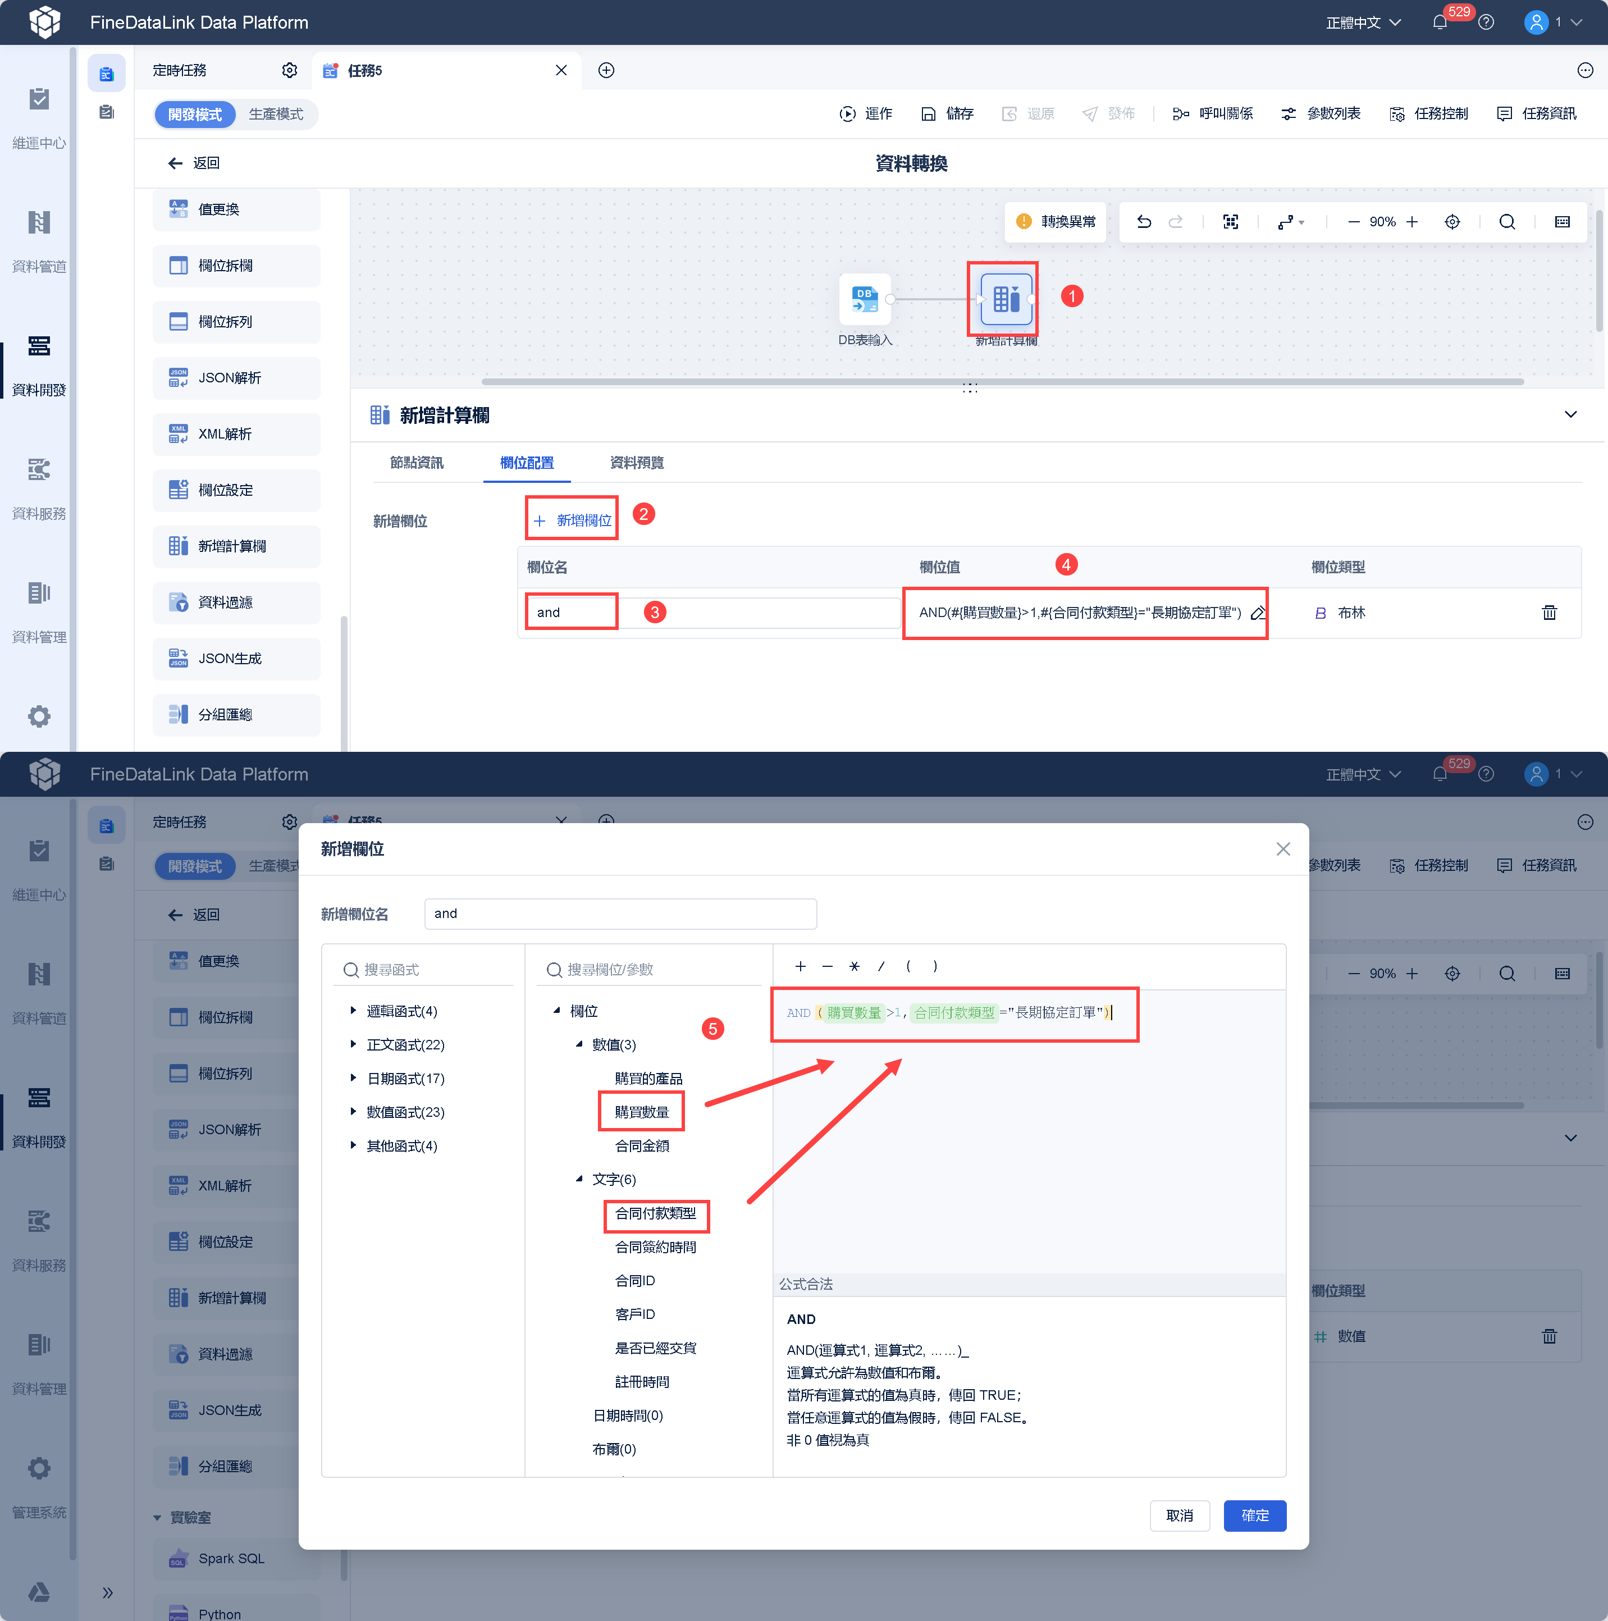Screen dimensions: 1608x1621
Task: Open the 節點資訊 tab
Action: (x=416, y=462)
